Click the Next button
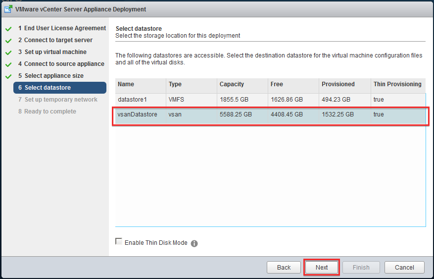This screenshot has height=279, width=434. 322,268
